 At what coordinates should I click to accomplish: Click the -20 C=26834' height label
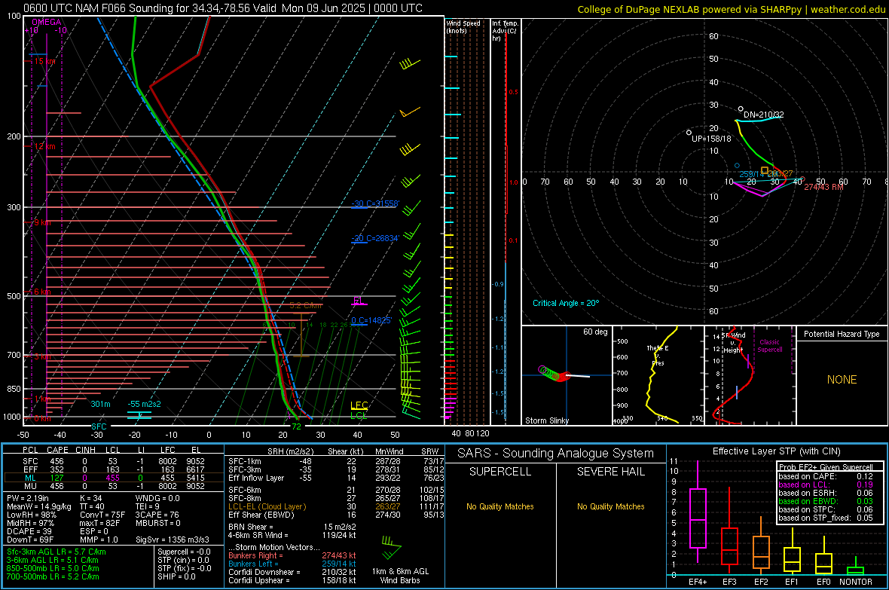pos(375,238)
